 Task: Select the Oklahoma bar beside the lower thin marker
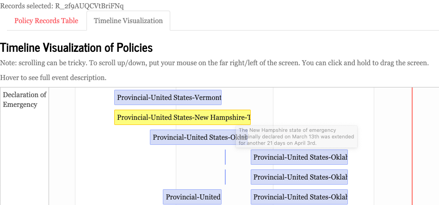tap(299, 177)
